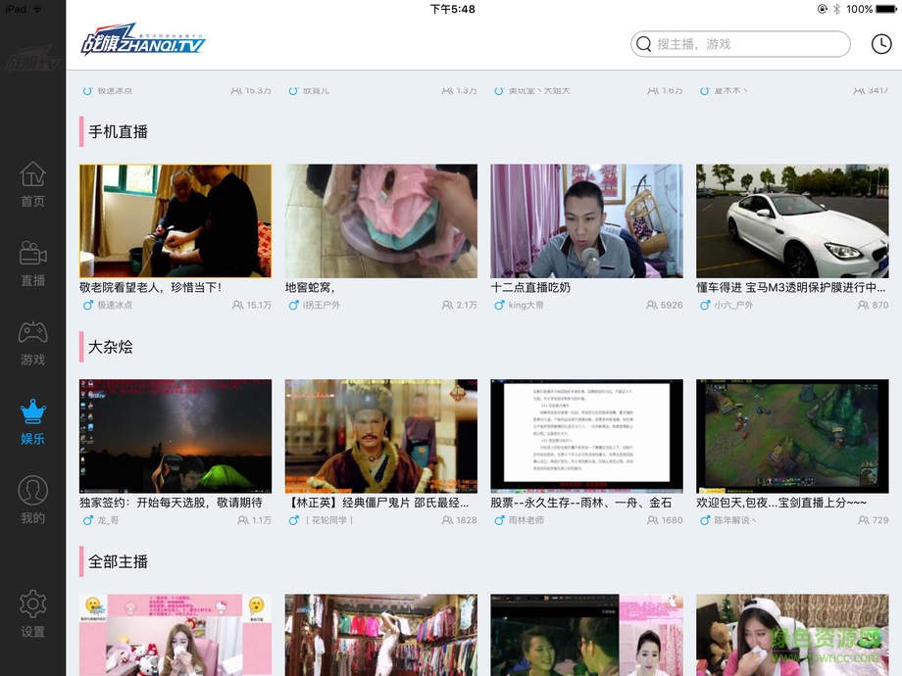This screenshot has width=902, height=676.
Task: Watch the 地窖蛇窝 outdoor stream
Action: (380, 220)
